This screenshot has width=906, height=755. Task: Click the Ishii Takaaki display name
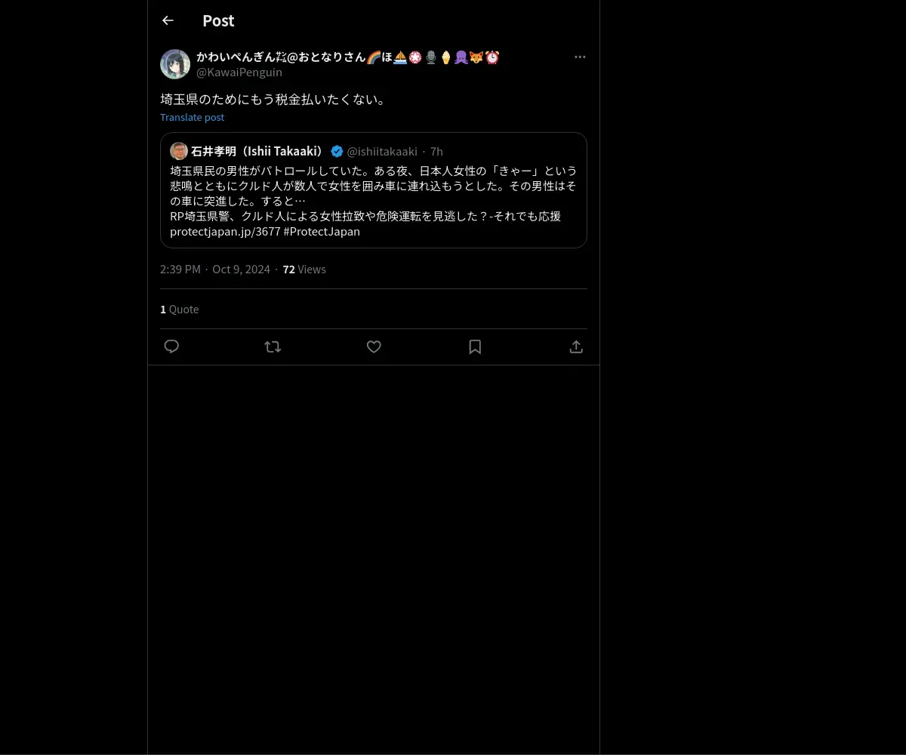coord(257,151)
